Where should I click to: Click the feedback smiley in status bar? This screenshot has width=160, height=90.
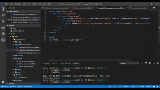click(154, 86)
